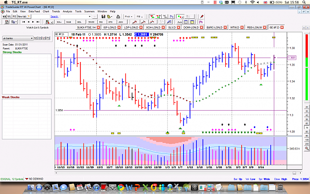Select the first red trend-line drawing tool

(134, 22)
